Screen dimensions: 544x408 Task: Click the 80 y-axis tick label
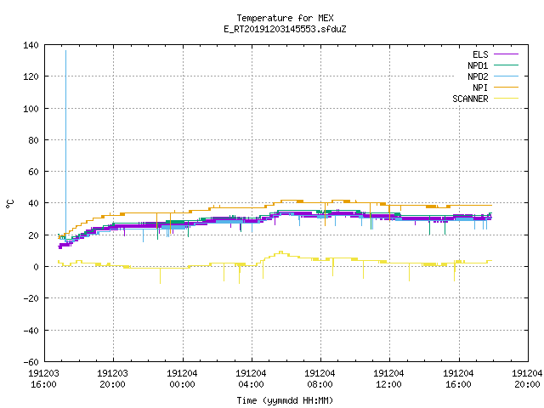33,140
